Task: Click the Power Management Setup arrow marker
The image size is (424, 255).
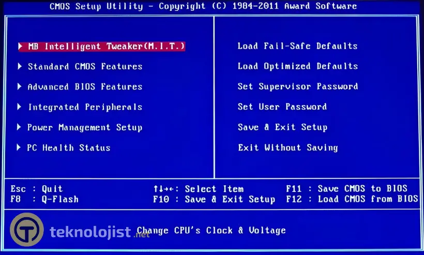Action: coord(19,127)
